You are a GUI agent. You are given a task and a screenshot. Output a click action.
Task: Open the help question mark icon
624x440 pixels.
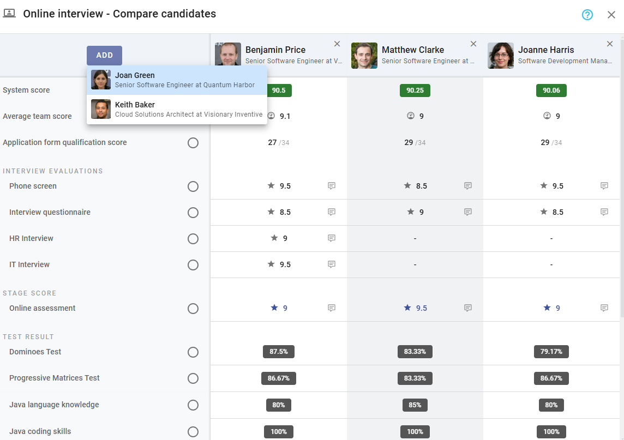pyautogui.click(x=587, y=15)
